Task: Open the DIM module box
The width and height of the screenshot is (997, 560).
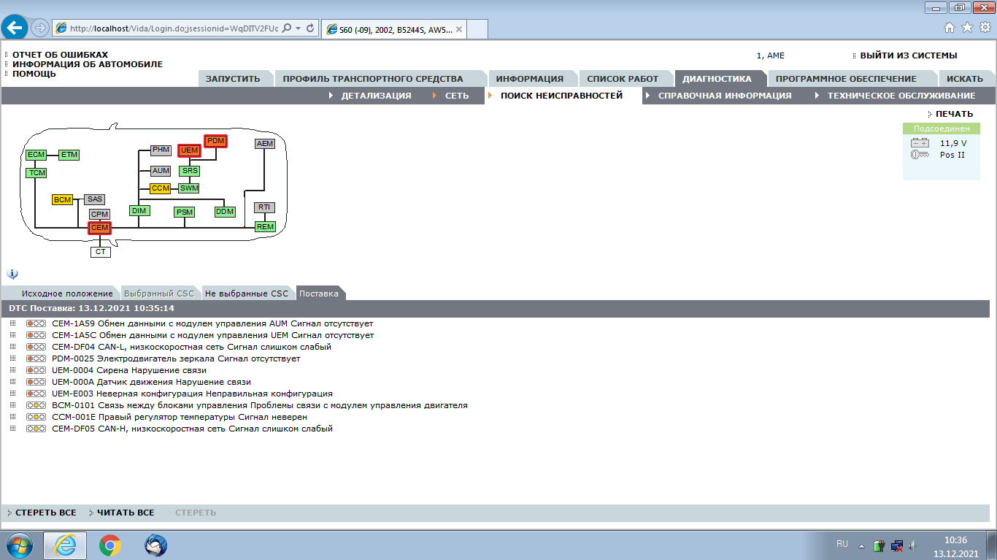Action: coord(139,211)
